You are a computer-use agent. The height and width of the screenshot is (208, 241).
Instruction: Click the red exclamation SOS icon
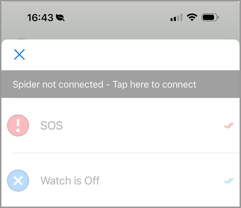pyautogui.click(x=18, y=125)
